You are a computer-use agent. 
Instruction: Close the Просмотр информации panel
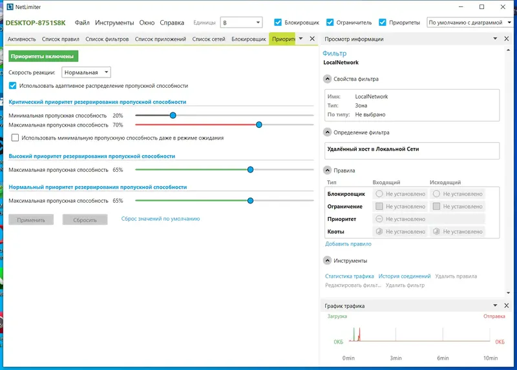507,39
